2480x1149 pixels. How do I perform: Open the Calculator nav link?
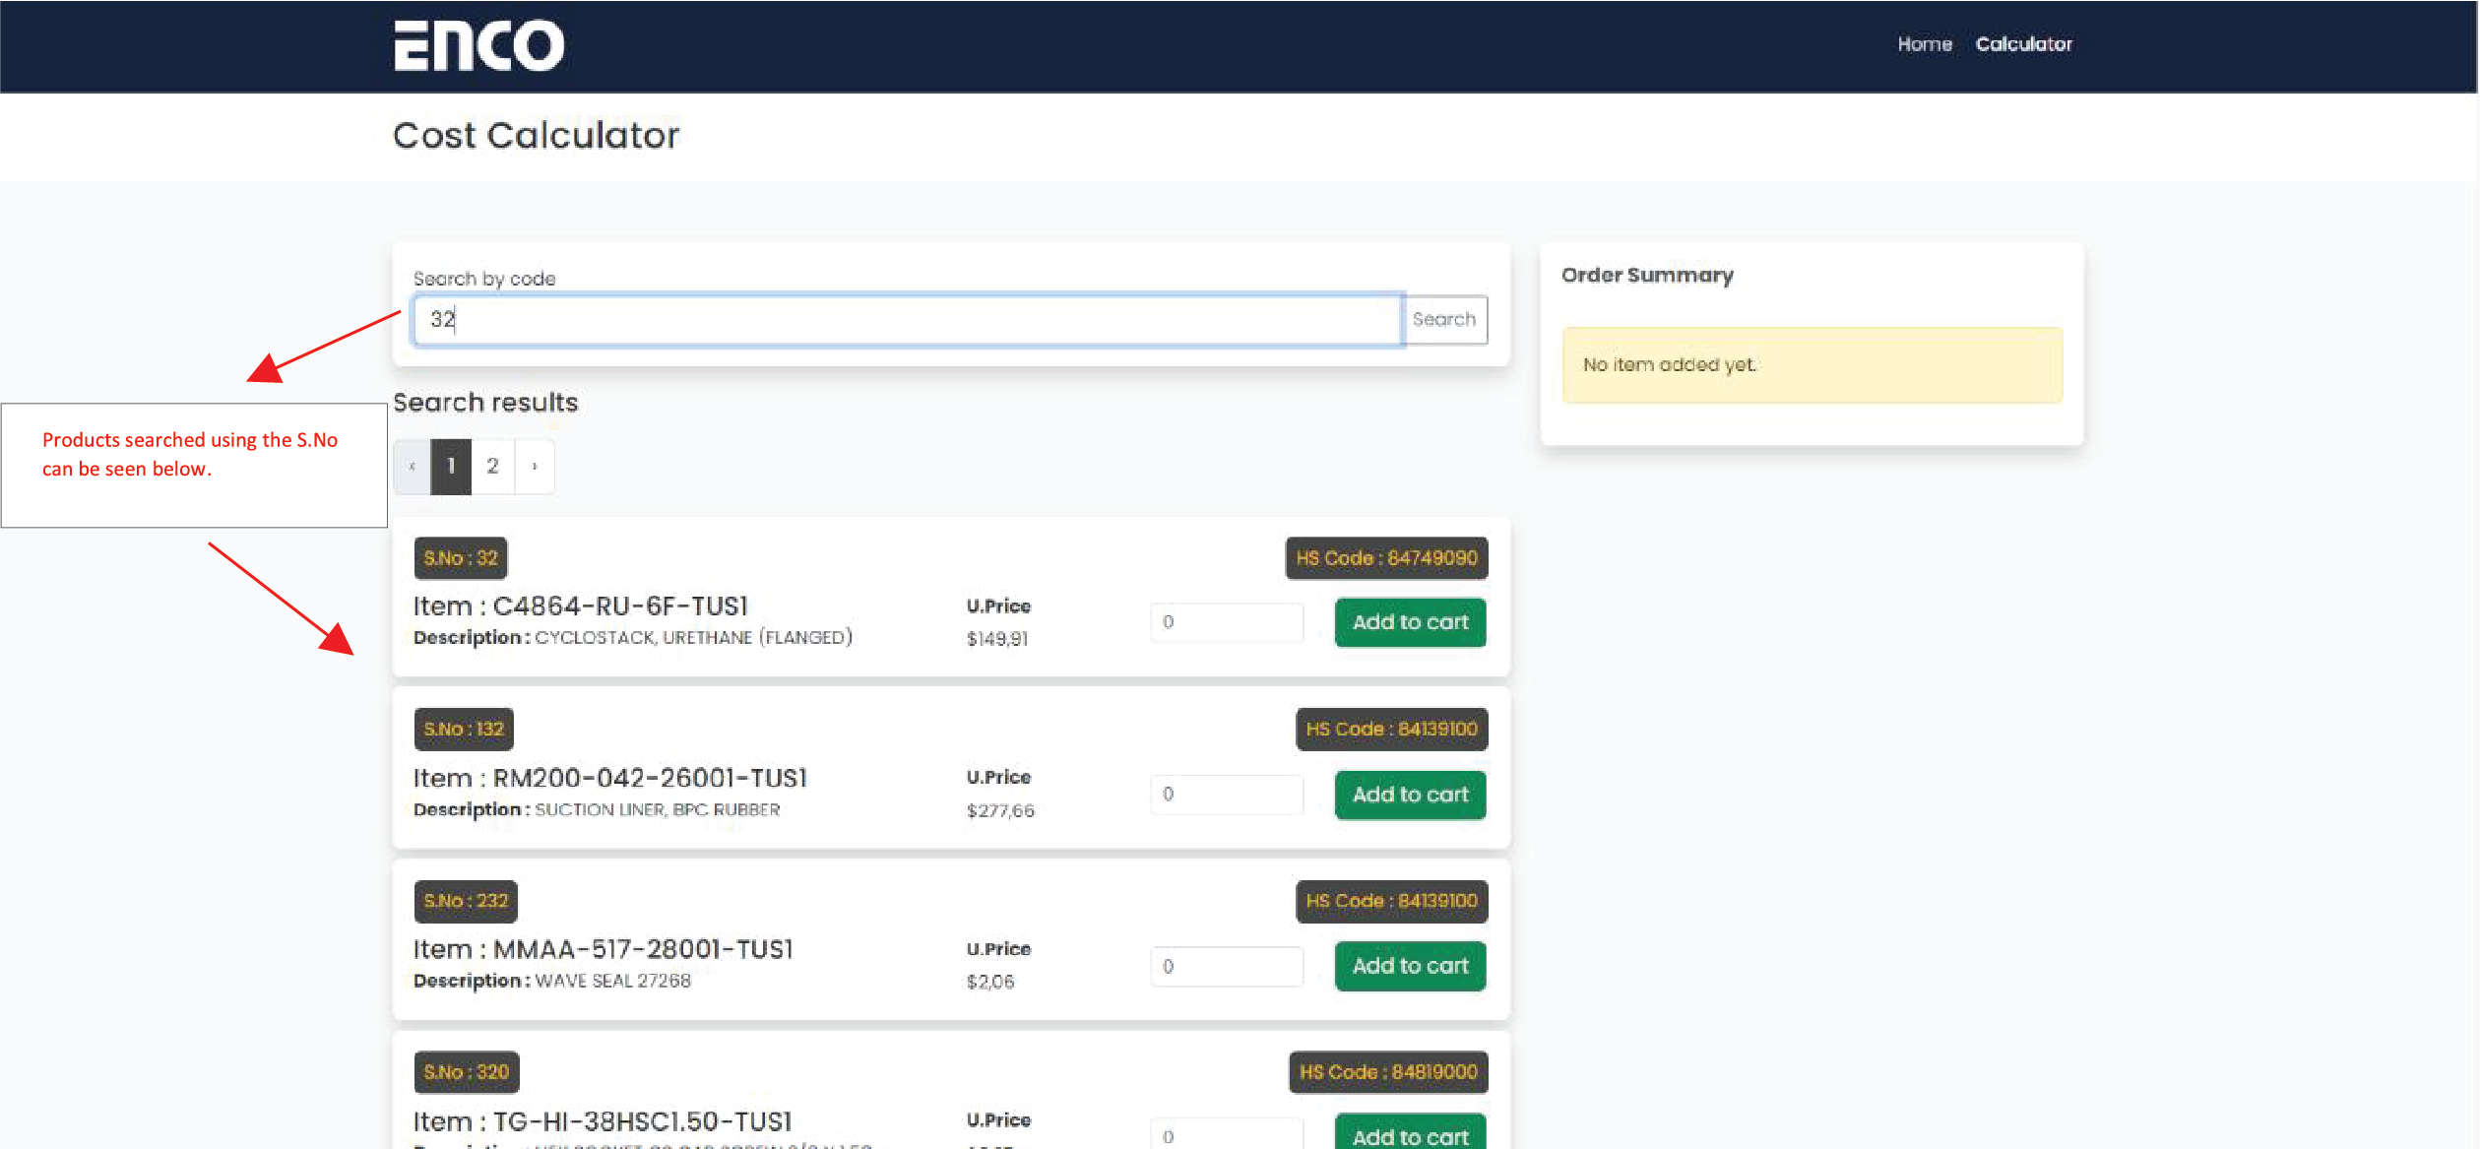[2023, 44]
